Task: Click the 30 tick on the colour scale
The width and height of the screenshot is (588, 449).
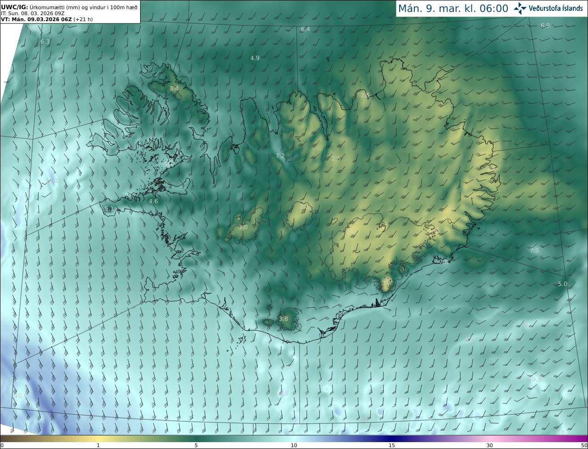Action: pos(490,445)
